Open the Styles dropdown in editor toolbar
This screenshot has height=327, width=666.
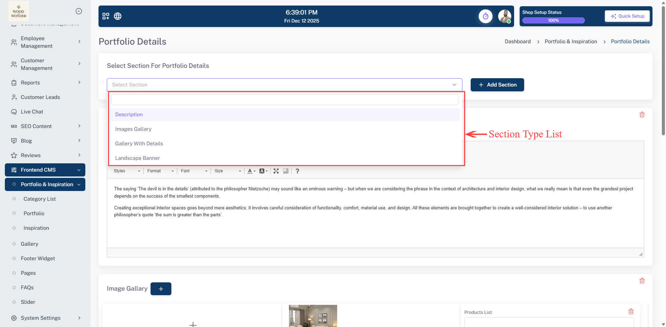point(127,171)
